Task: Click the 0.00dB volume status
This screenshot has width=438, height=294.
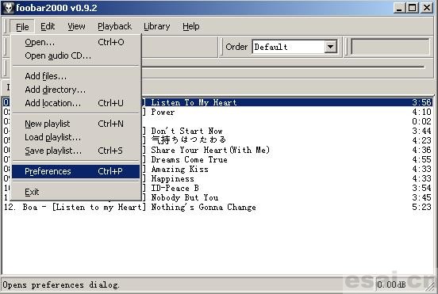Action: point(391,284)
